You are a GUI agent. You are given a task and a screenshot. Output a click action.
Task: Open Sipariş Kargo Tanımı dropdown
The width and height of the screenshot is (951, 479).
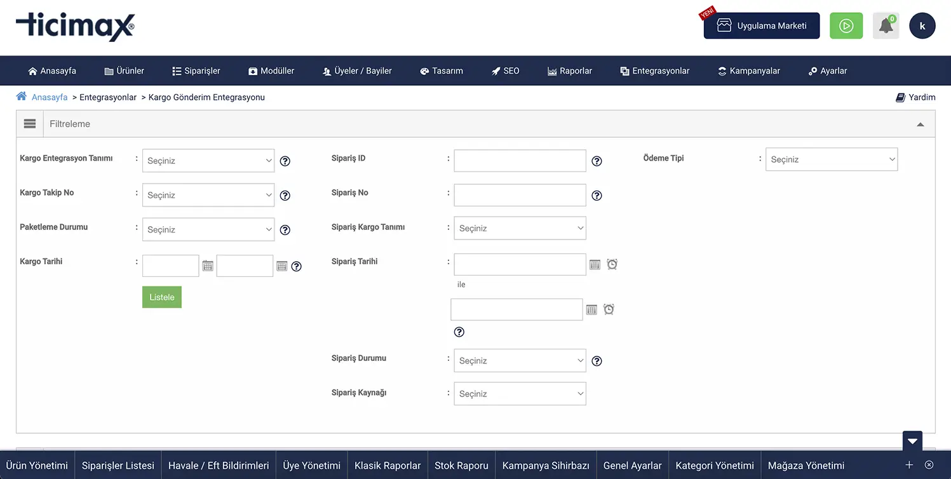(520, 228)
